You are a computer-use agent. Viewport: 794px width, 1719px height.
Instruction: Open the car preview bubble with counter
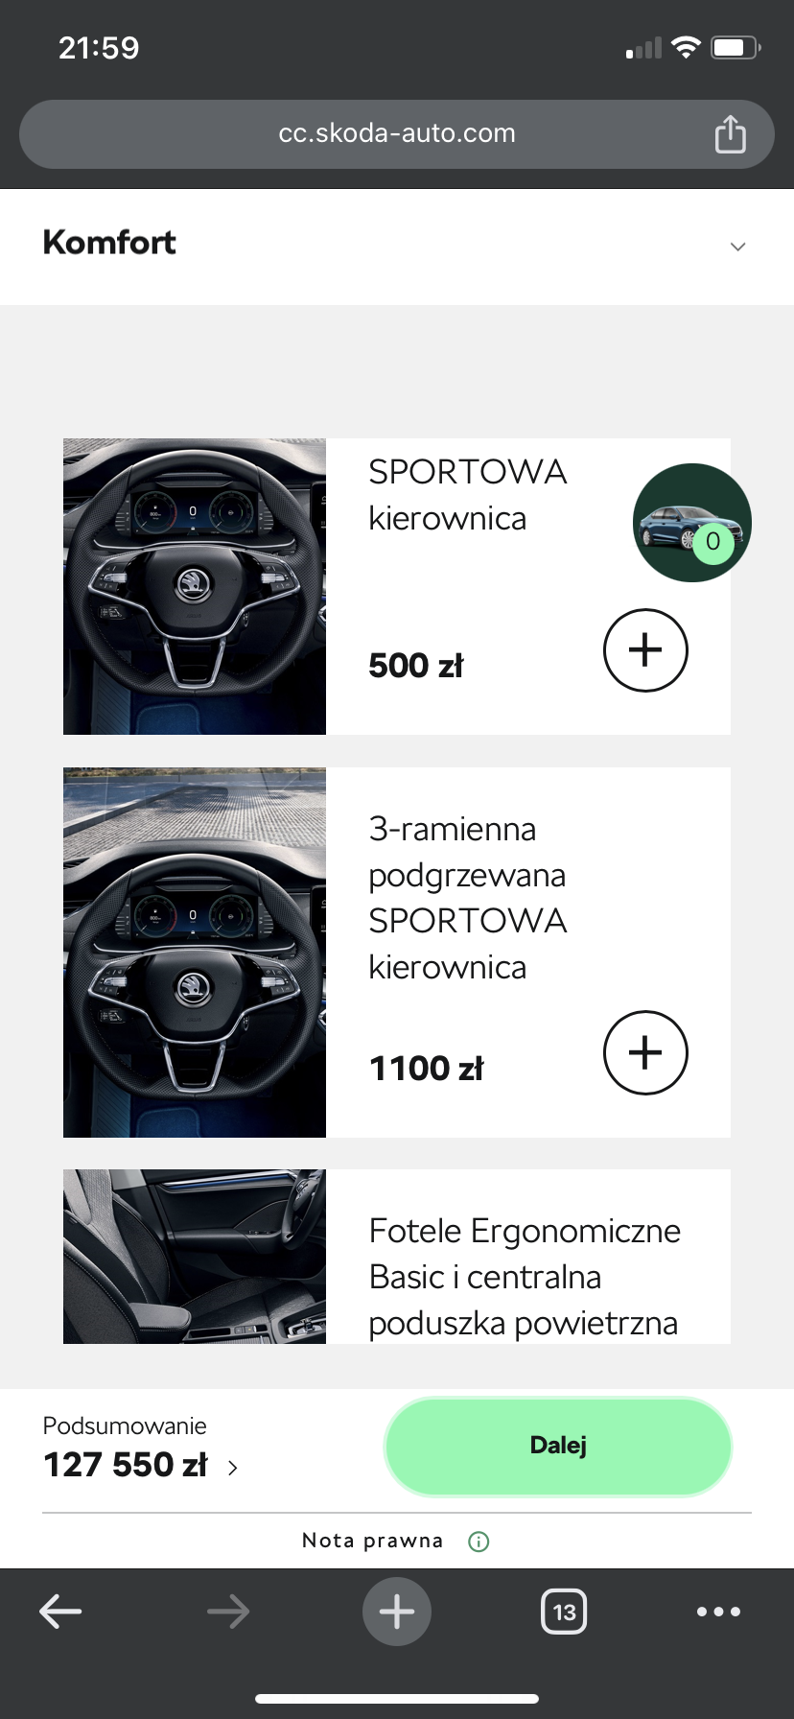pos(692,523)
